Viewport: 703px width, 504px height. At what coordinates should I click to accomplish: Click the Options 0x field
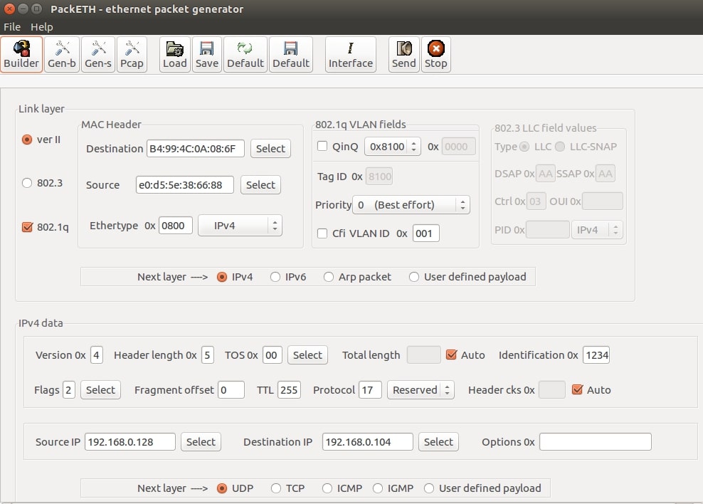pyautogui.click(x=596, y=441)
